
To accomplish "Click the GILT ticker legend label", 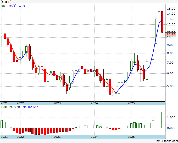I will pyautogui.click(x=4, y=6).
